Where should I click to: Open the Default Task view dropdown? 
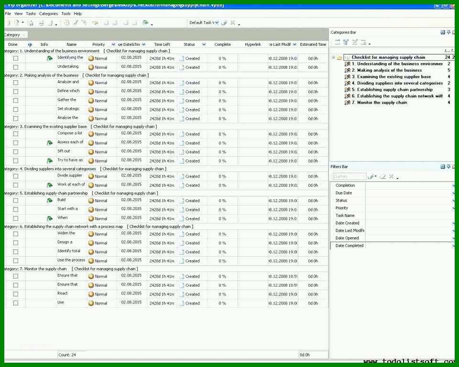point(217,22)
